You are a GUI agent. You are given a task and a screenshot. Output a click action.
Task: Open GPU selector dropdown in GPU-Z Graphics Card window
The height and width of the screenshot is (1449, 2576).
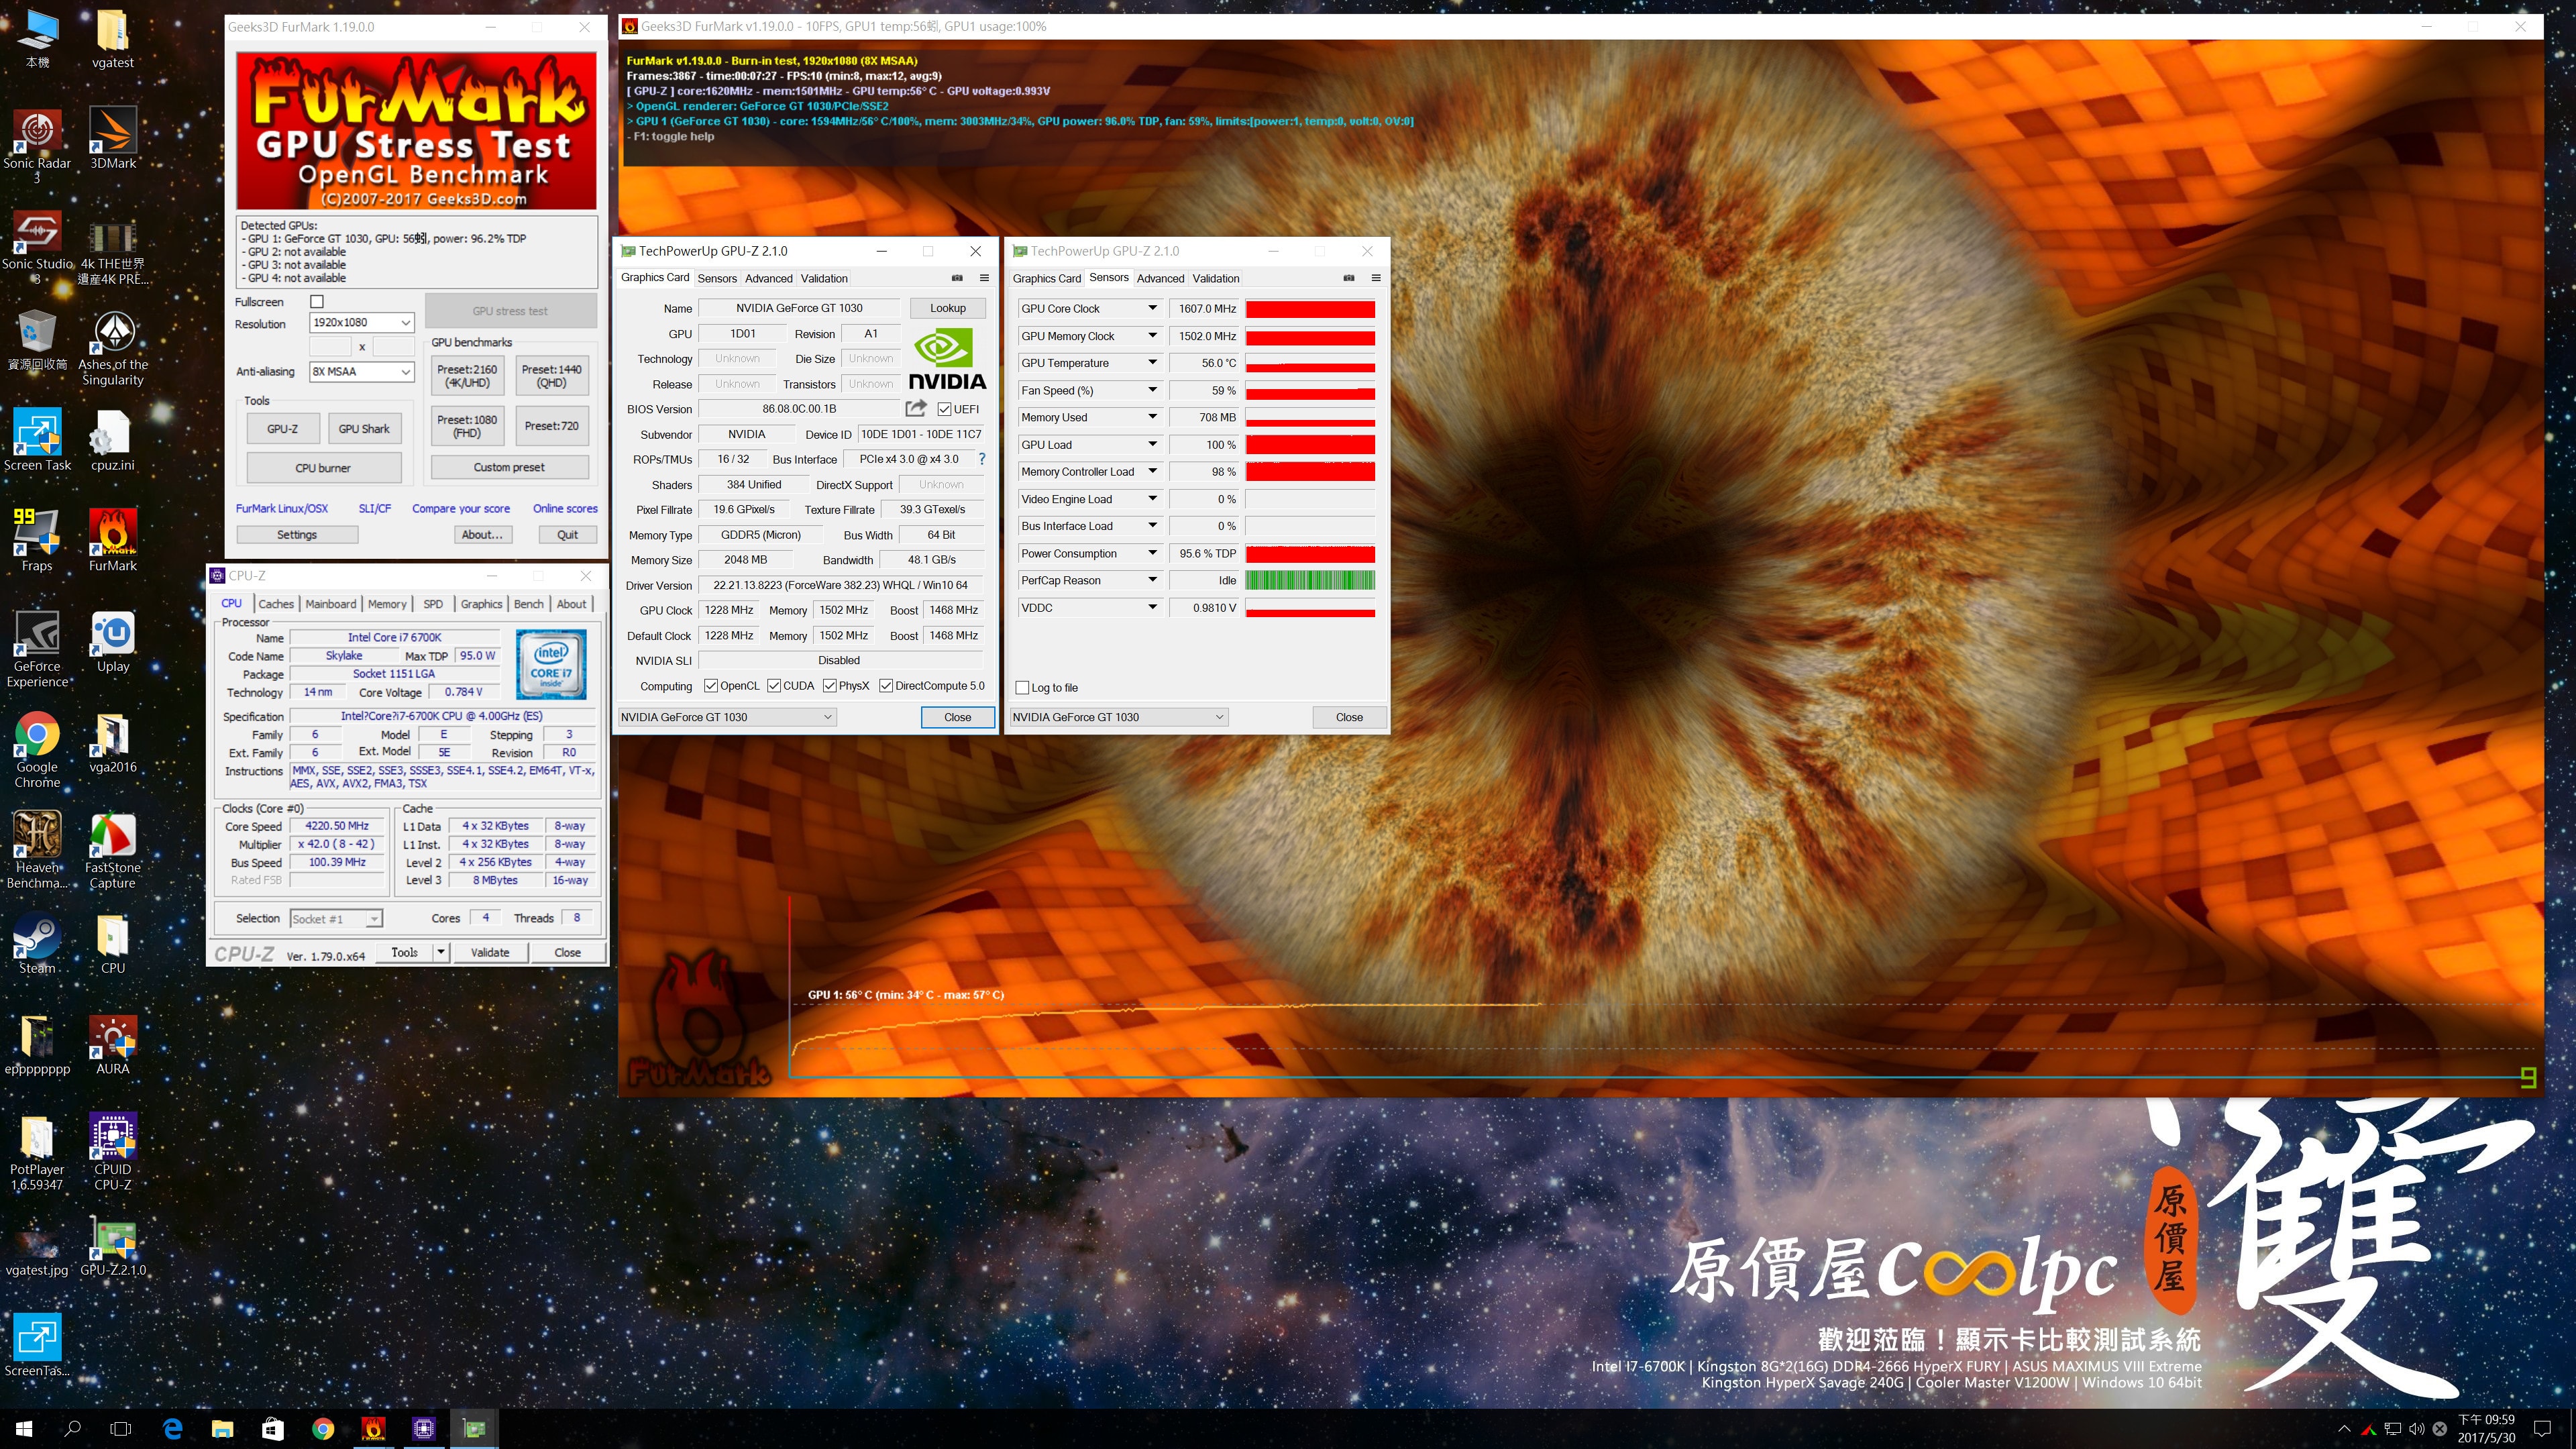point(726,717)
